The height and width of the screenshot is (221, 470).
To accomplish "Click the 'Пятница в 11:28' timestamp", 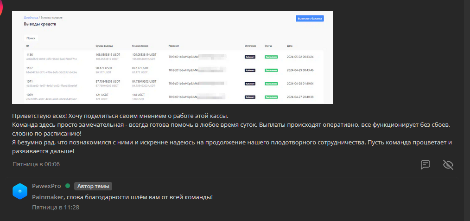I will click(56, 207).
